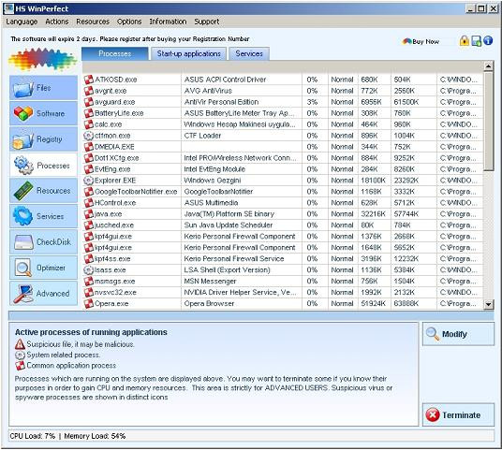The height and width of the screenshot is (450, 502).
Task: Click the icon beside calc.exe
Action: [x=89, y=124]
